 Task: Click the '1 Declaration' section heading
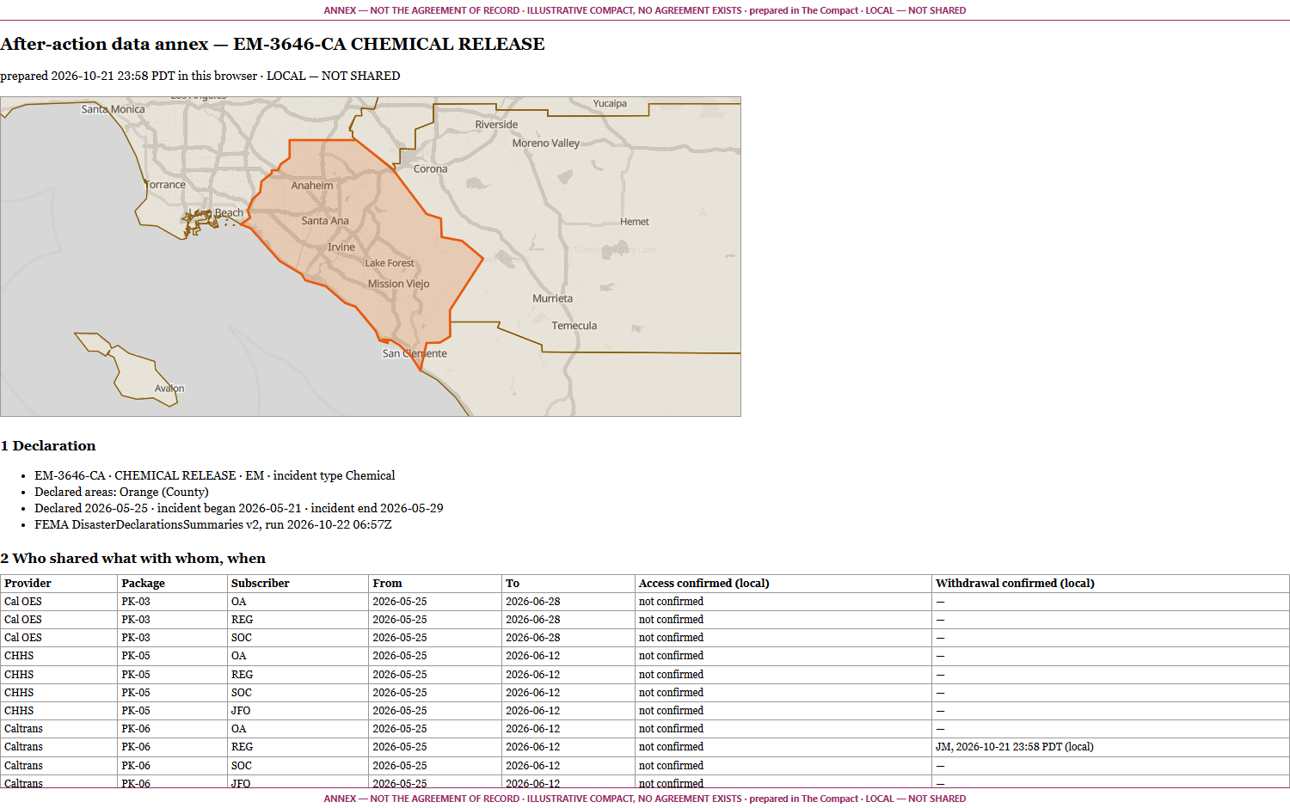coord(48,445)
